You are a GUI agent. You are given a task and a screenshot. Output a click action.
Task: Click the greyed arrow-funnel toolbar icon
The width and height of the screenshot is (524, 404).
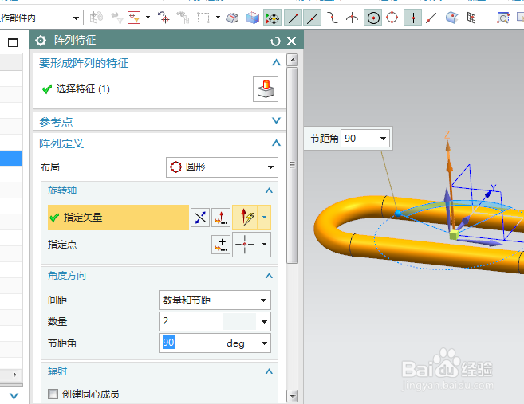pos(117,18)
